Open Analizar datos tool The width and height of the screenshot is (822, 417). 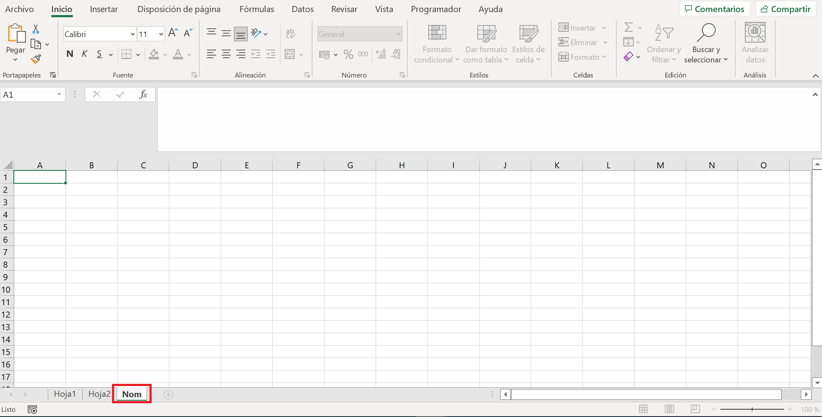[755, 43]
